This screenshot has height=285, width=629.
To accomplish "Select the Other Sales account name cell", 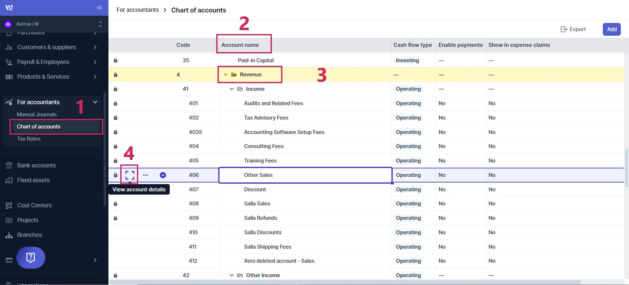I will 305,175.
